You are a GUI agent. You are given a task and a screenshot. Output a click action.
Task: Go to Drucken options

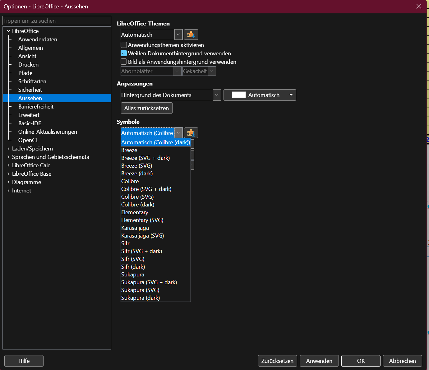click(x=28, y=65)
